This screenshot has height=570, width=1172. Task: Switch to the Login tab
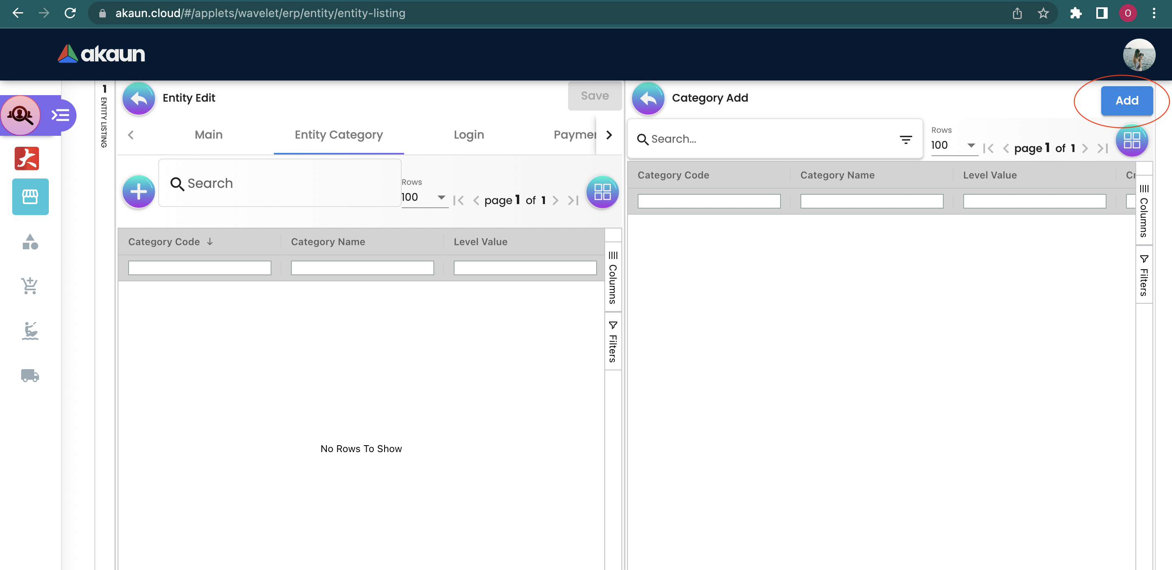coord(469,135)
